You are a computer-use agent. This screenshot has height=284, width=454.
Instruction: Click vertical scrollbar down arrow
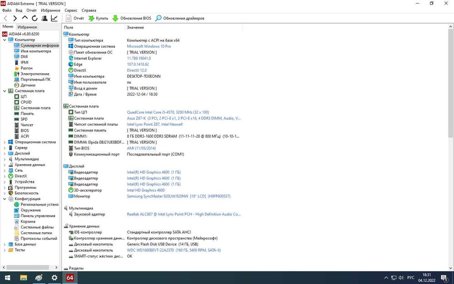point(451,268)
